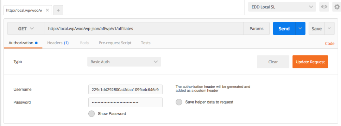The width and height of the screenshot is (341, 126).
Task: Open the manage environments gear icon
Action: (337, 7)
